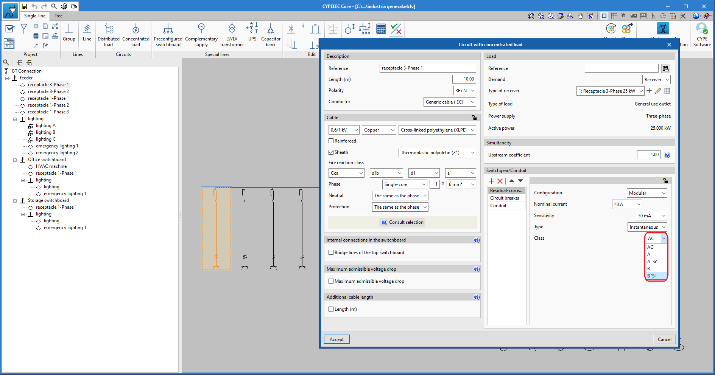Open the Polarity dropdown
The height and width of the screenshot is (375, 715).
(x=464, y=91)
